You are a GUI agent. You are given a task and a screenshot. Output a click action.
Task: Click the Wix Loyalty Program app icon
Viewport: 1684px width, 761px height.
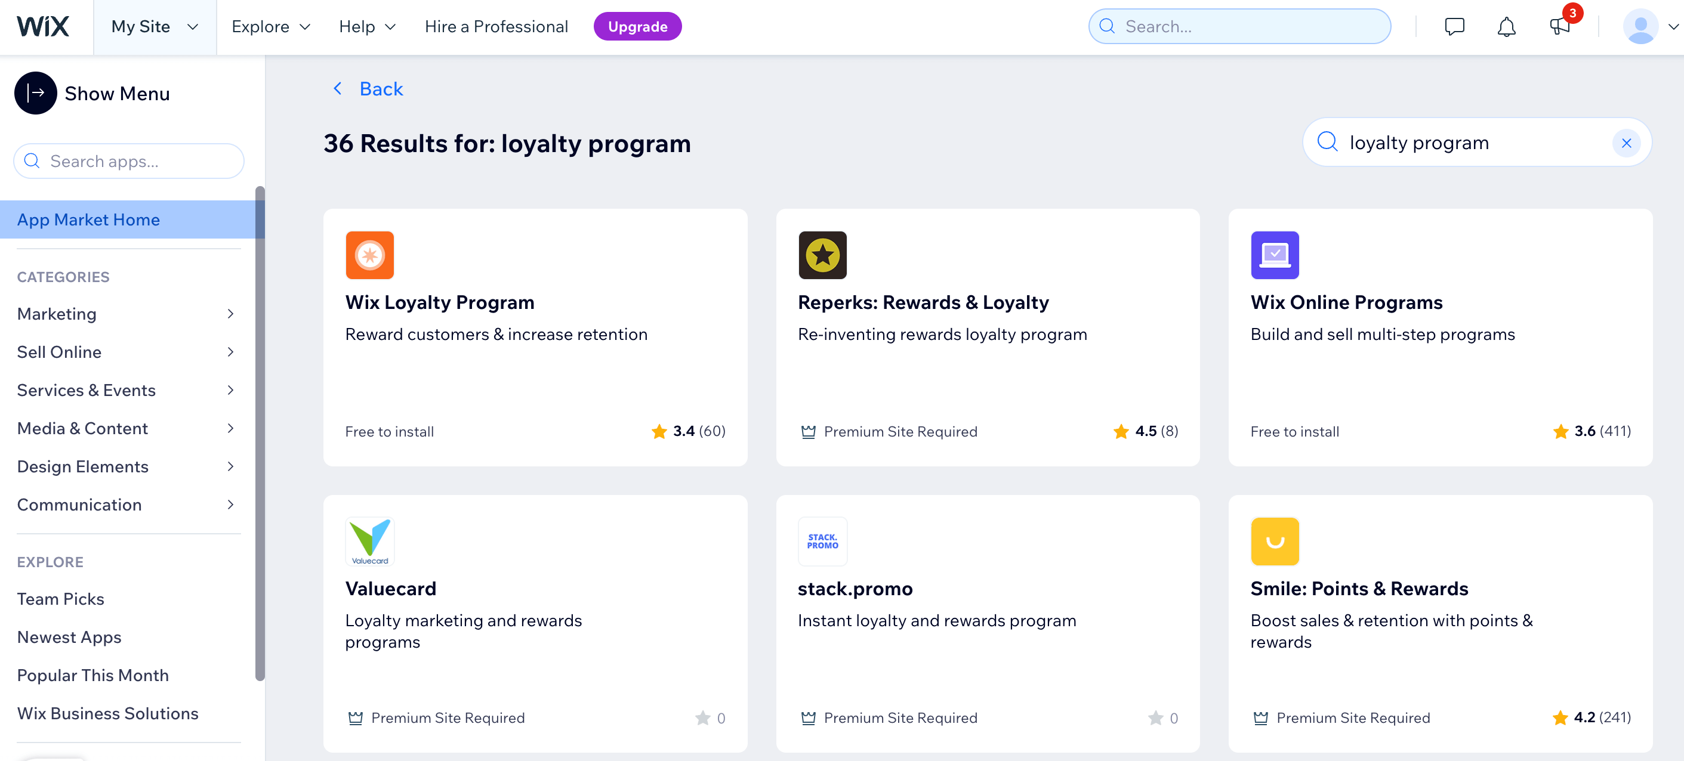[x=368, y=255]
